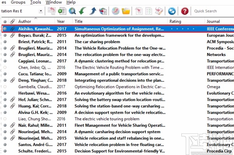Toggle read status dot for Herbawi, Wesa
The image size is (234, 155).
(x=5, y=93)
